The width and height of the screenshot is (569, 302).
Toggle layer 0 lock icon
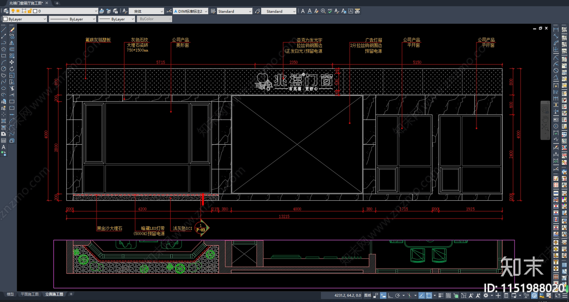[30, 11]
